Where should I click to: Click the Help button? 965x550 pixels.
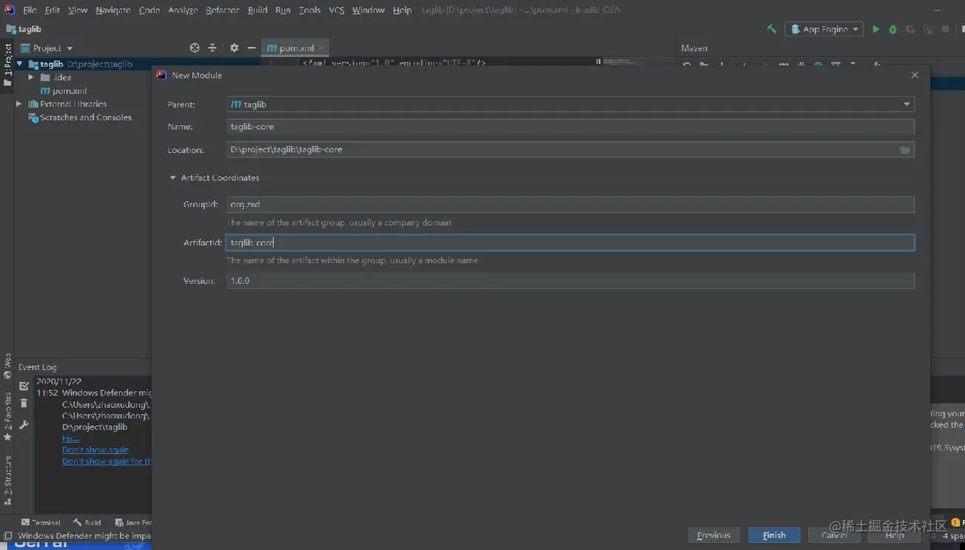895,535
